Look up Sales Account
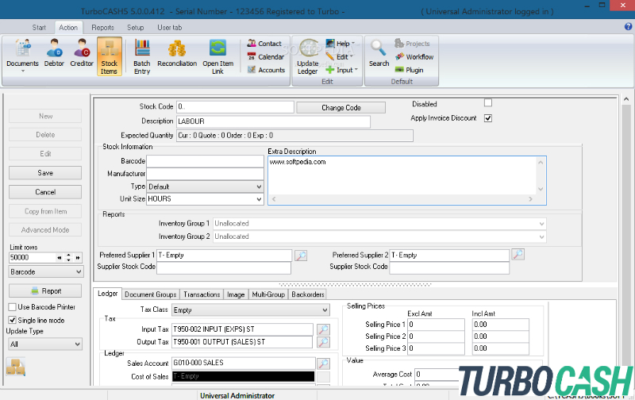The height and width of the screenshot is (400, 635). click(323, 363)
